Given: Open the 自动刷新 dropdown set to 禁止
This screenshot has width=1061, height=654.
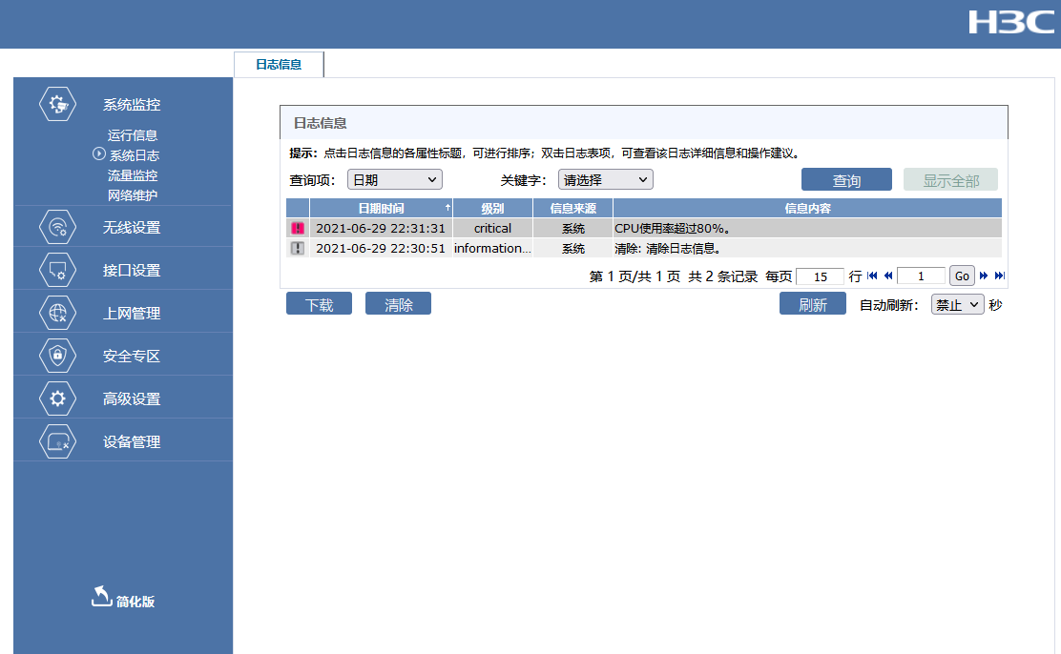Looking at the screenshot, I should click(x=957, y=304).
